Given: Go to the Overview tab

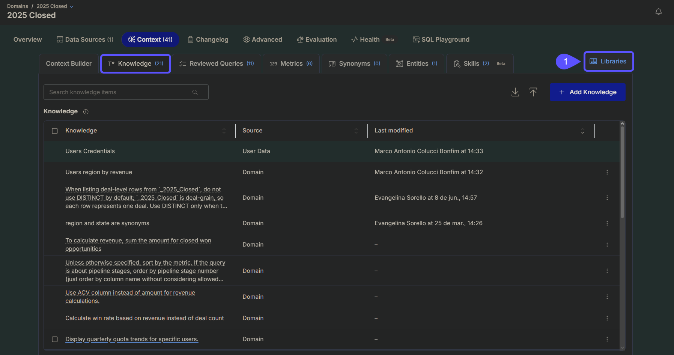Looking at the screenshot, I should pos(28,39).
